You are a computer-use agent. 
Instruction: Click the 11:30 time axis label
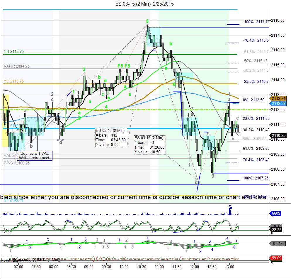(177, 267)
